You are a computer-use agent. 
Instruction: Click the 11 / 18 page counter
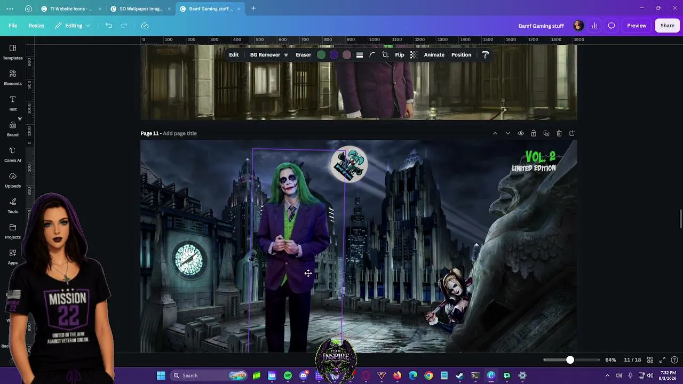pyautogui.click(x=632, y=360)
